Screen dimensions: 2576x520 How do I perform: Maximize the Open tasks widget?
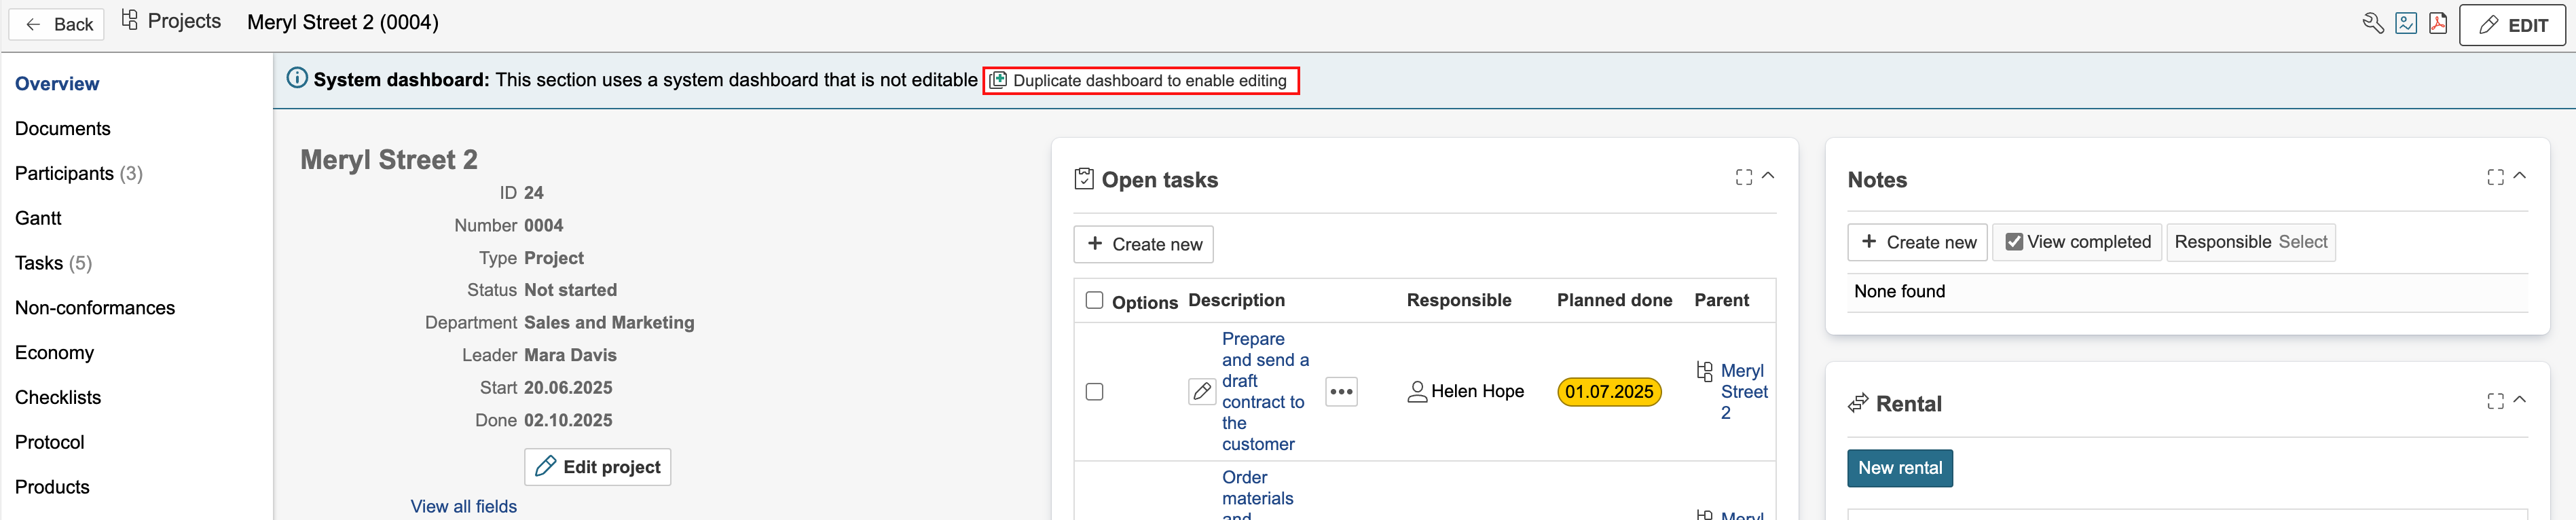(1743, 177)
